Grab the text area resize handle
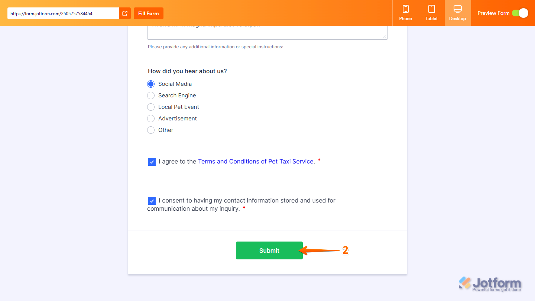Screen dimensions: 535x301 tap(385, 37)
